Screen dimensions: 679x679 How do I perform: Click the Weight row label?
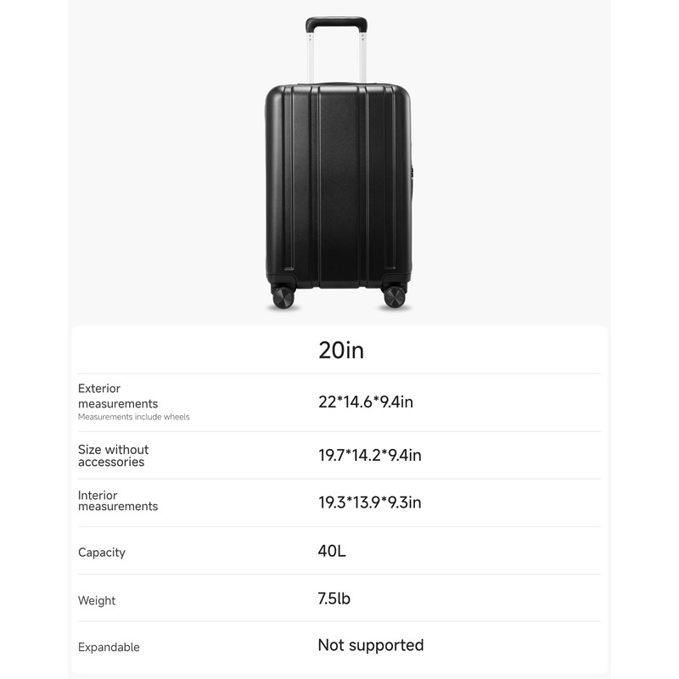tap(97, 601)
